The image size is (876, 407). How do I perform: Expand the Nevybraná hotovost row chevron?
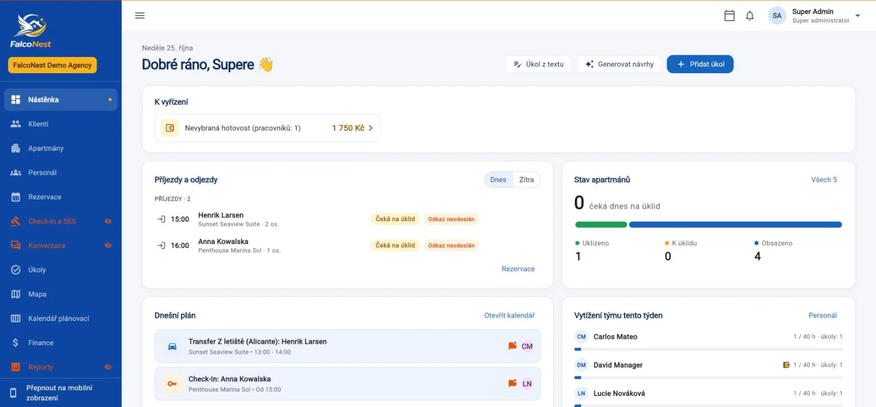pos(370,128)
